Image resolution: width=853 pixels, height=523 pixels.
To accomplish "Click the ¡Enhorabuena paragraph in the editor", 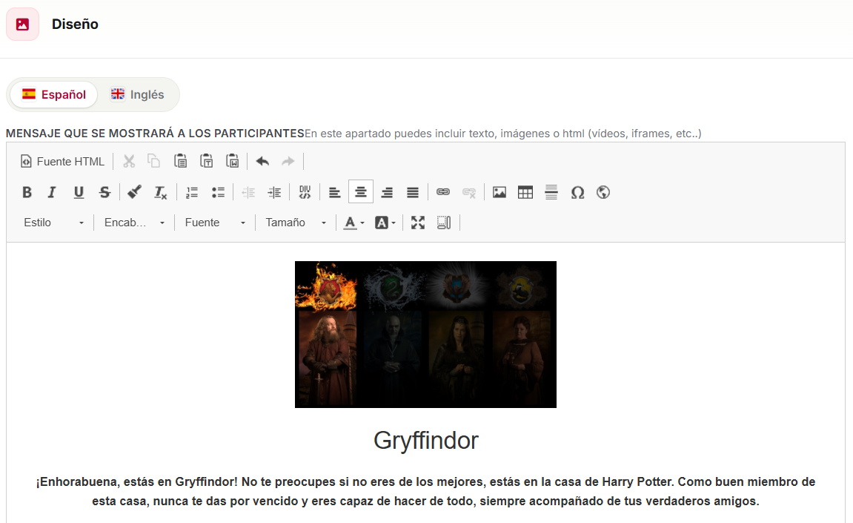I will point(425,491).
